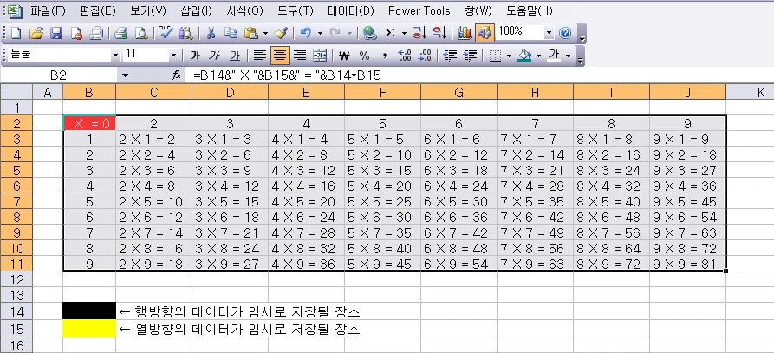Activate the Format Painter brush
This screenshot has width=774, height=353.
(281, 33)
